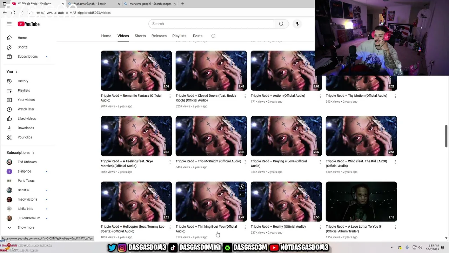449x253 pixels.
Task: Open options menu for Action video
Action: (x=320, y=96)
